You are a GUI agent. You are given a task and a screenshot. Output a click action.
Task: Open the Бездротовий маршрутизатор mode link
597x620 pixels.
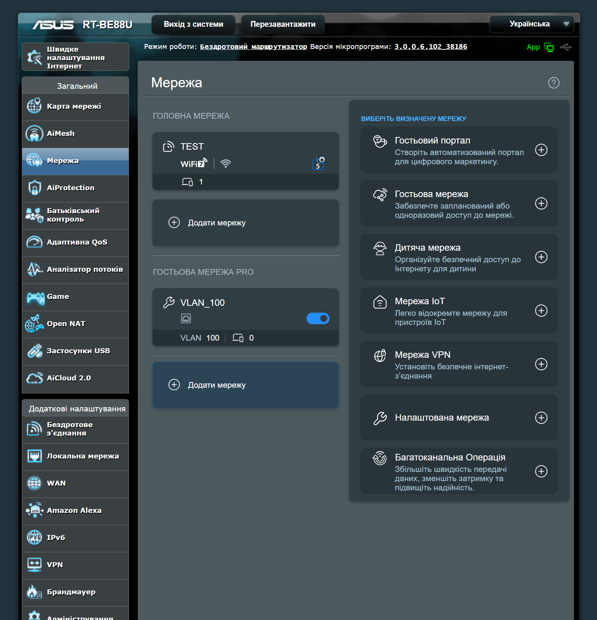coord(253,47)
